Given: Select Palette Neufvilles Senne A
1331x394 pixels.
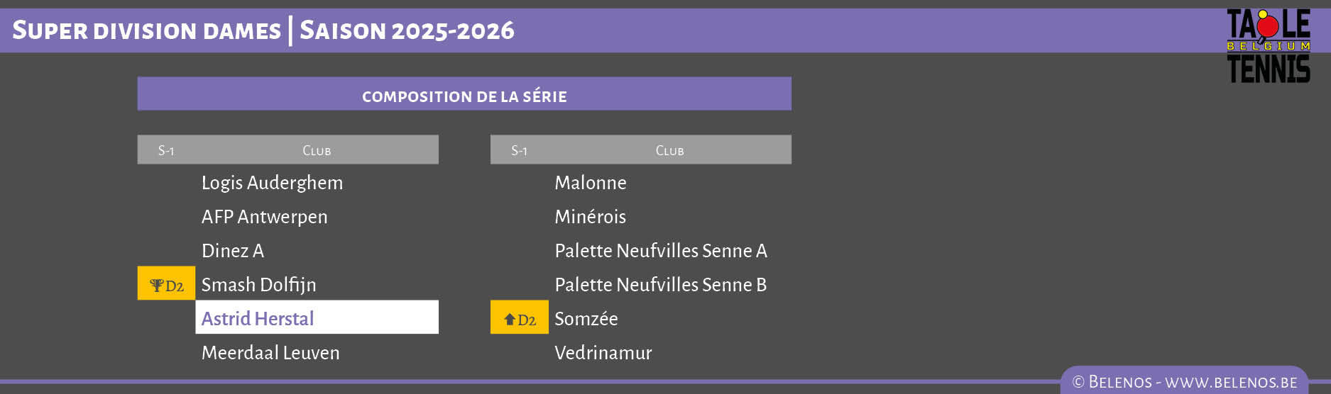Looking at the screenshot, I should (x=660, y=251).
